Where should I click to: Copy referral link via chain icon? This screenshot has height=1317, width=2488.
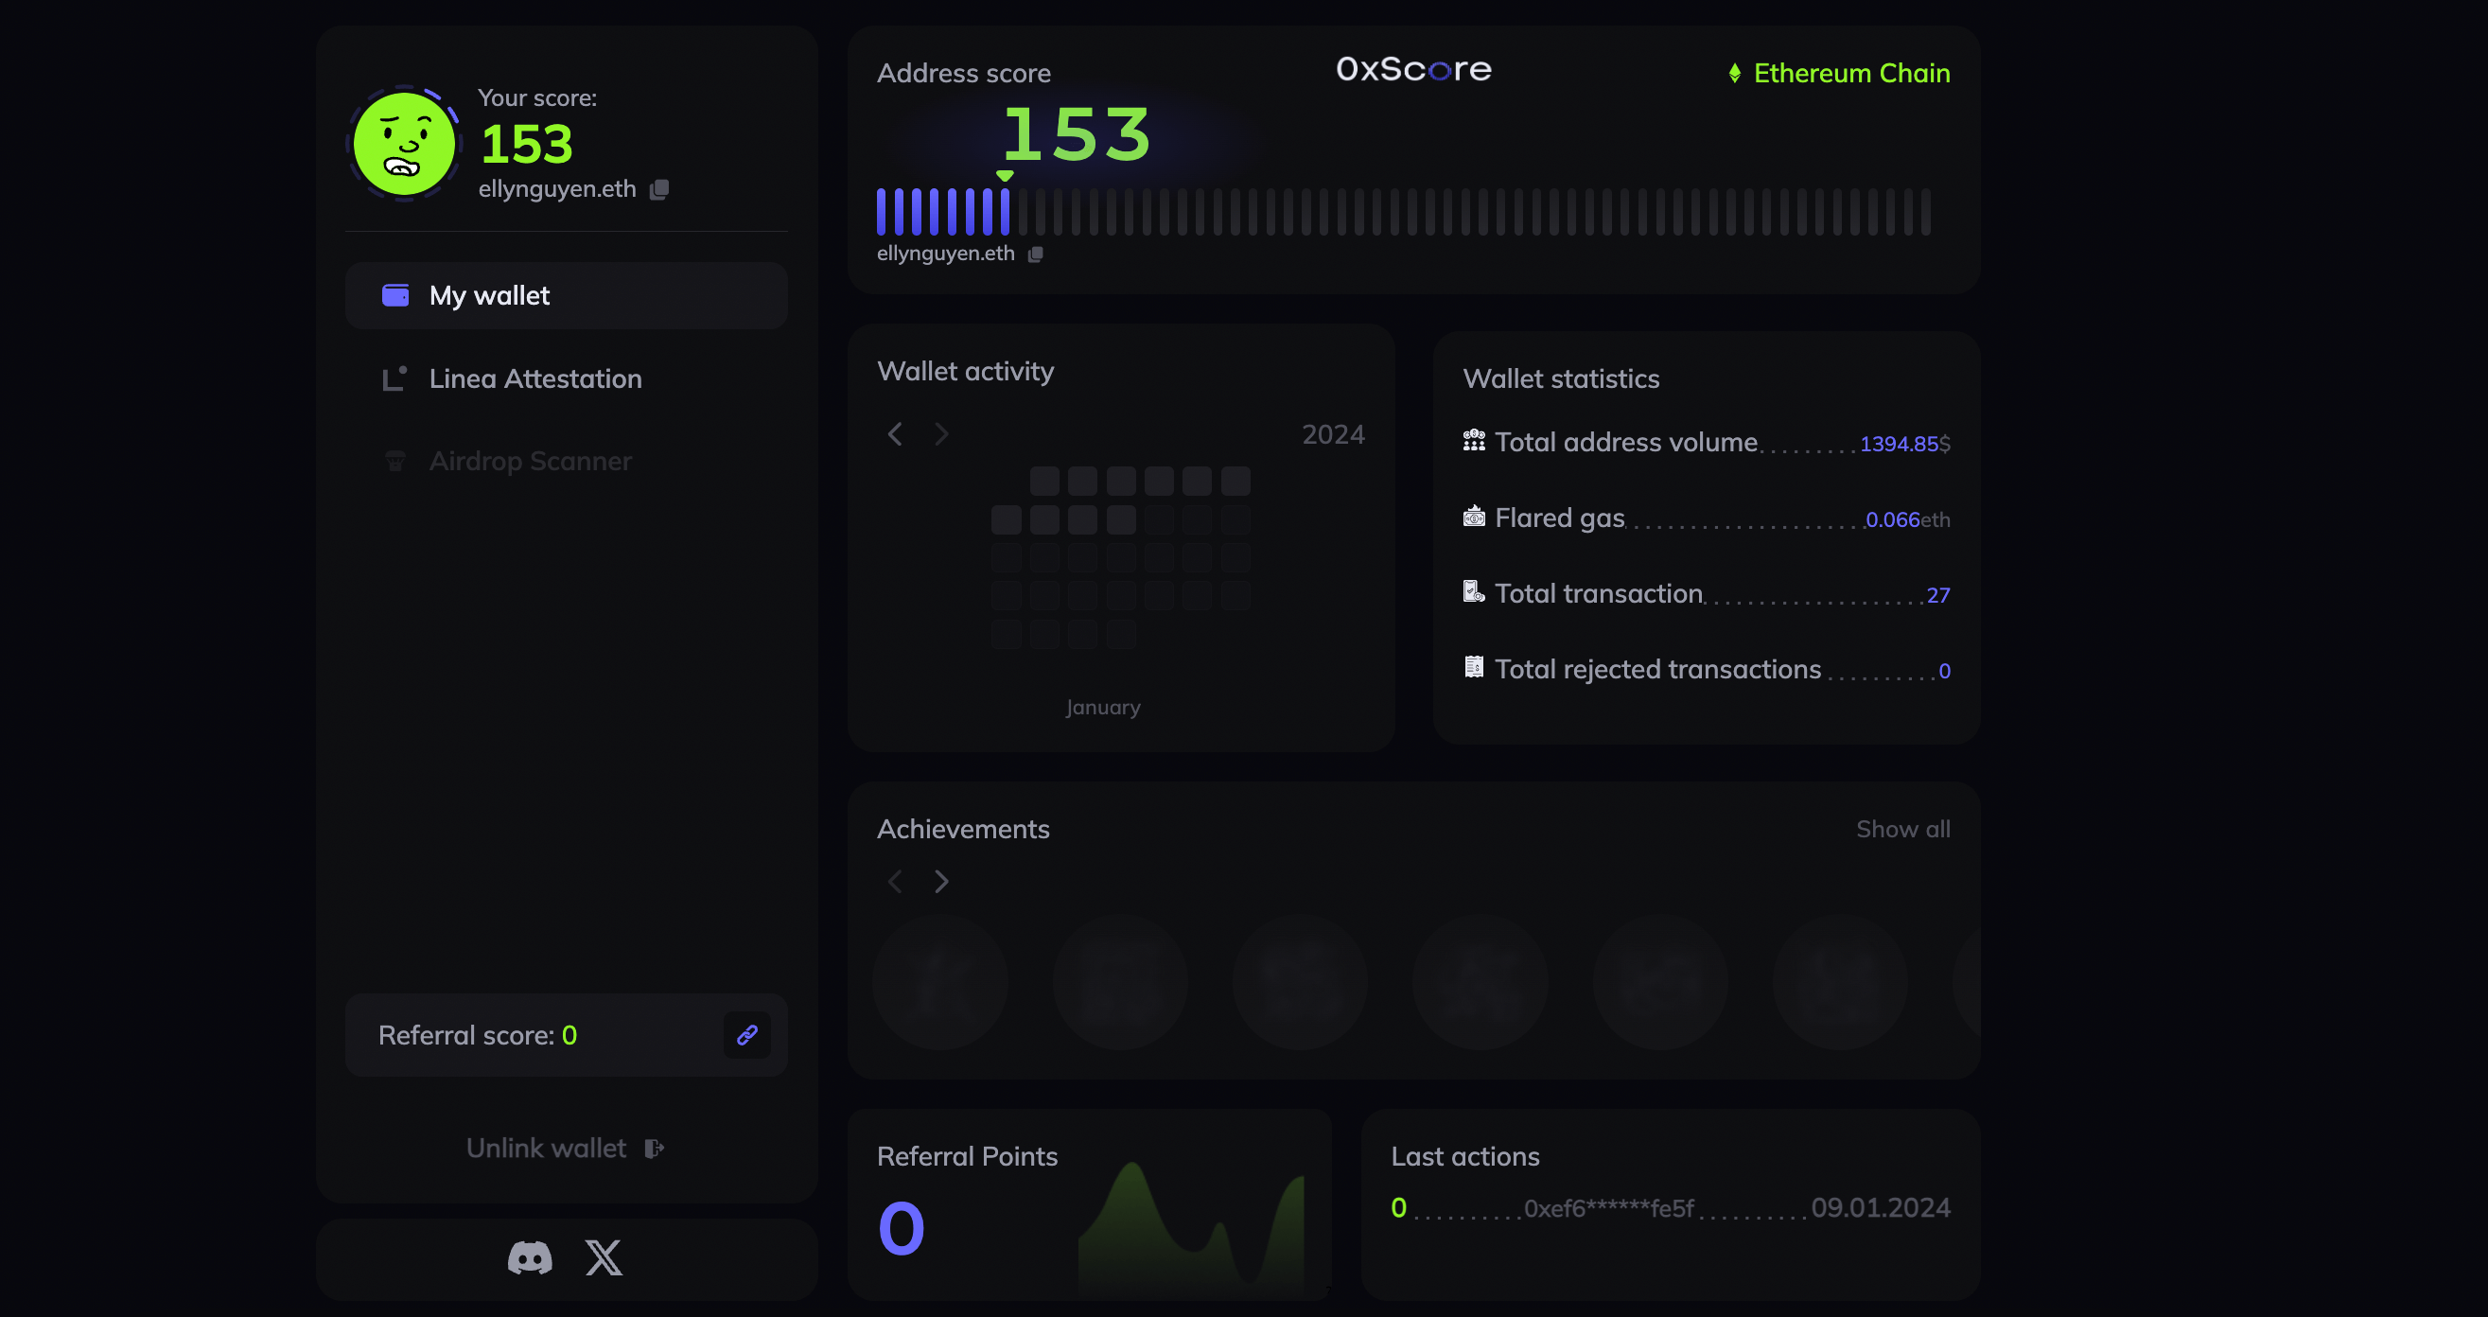coord(746,1035)
